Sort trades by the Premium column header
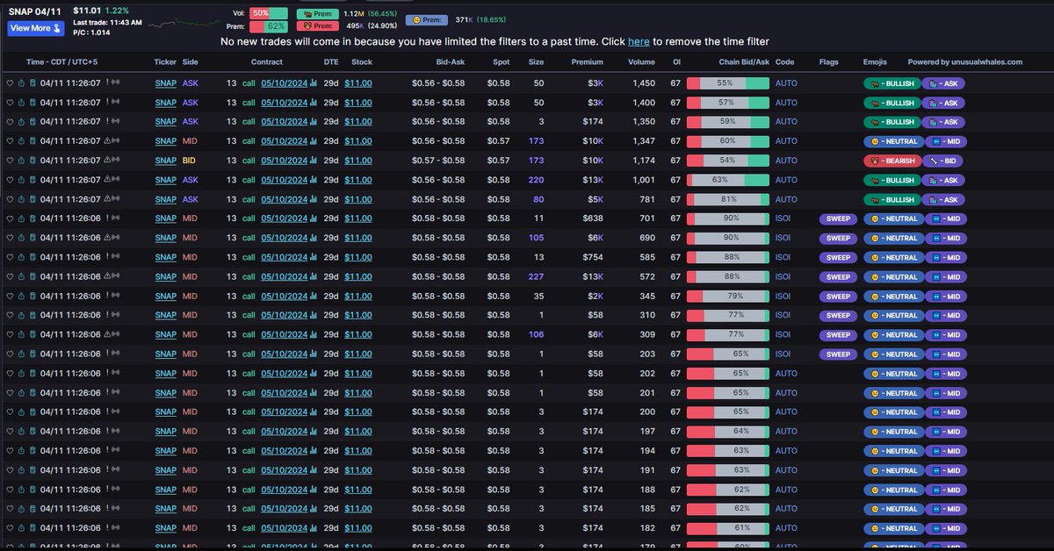1054x551 pixels. 587,61
